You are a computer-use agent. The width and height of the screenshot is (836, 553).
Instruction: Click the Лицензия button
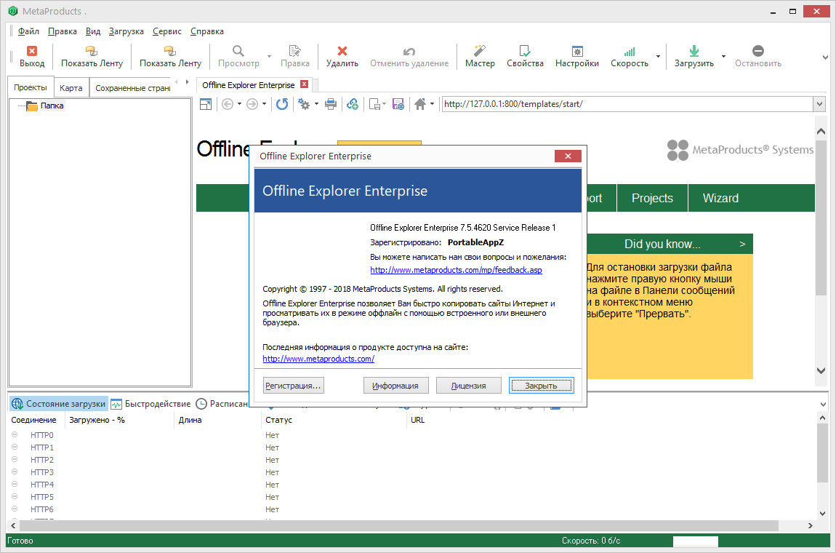click(x=468, y=386)
